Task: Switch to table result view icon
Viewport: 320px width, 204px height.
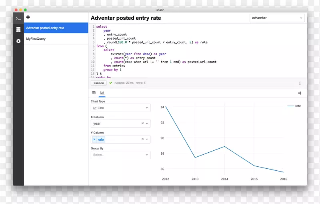Action: coord(94,93)
